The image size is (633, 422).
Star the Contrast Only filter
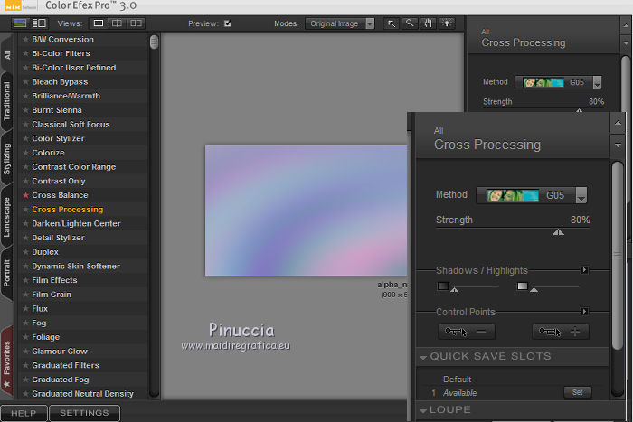pyautogui.click(x=25, y=181)
